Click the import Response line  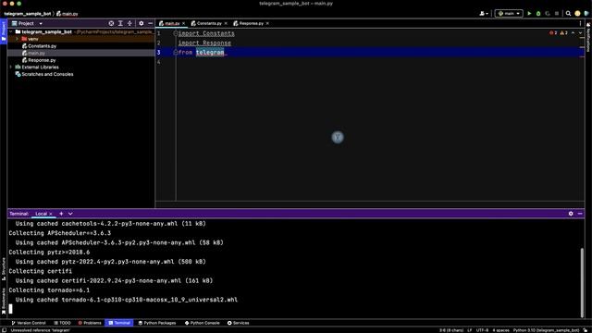click(204, 43)
